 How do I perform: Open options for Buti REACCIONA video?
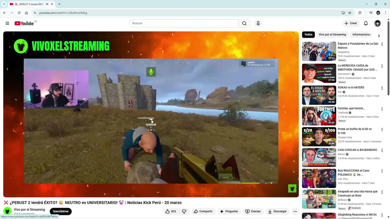[382, 172]
